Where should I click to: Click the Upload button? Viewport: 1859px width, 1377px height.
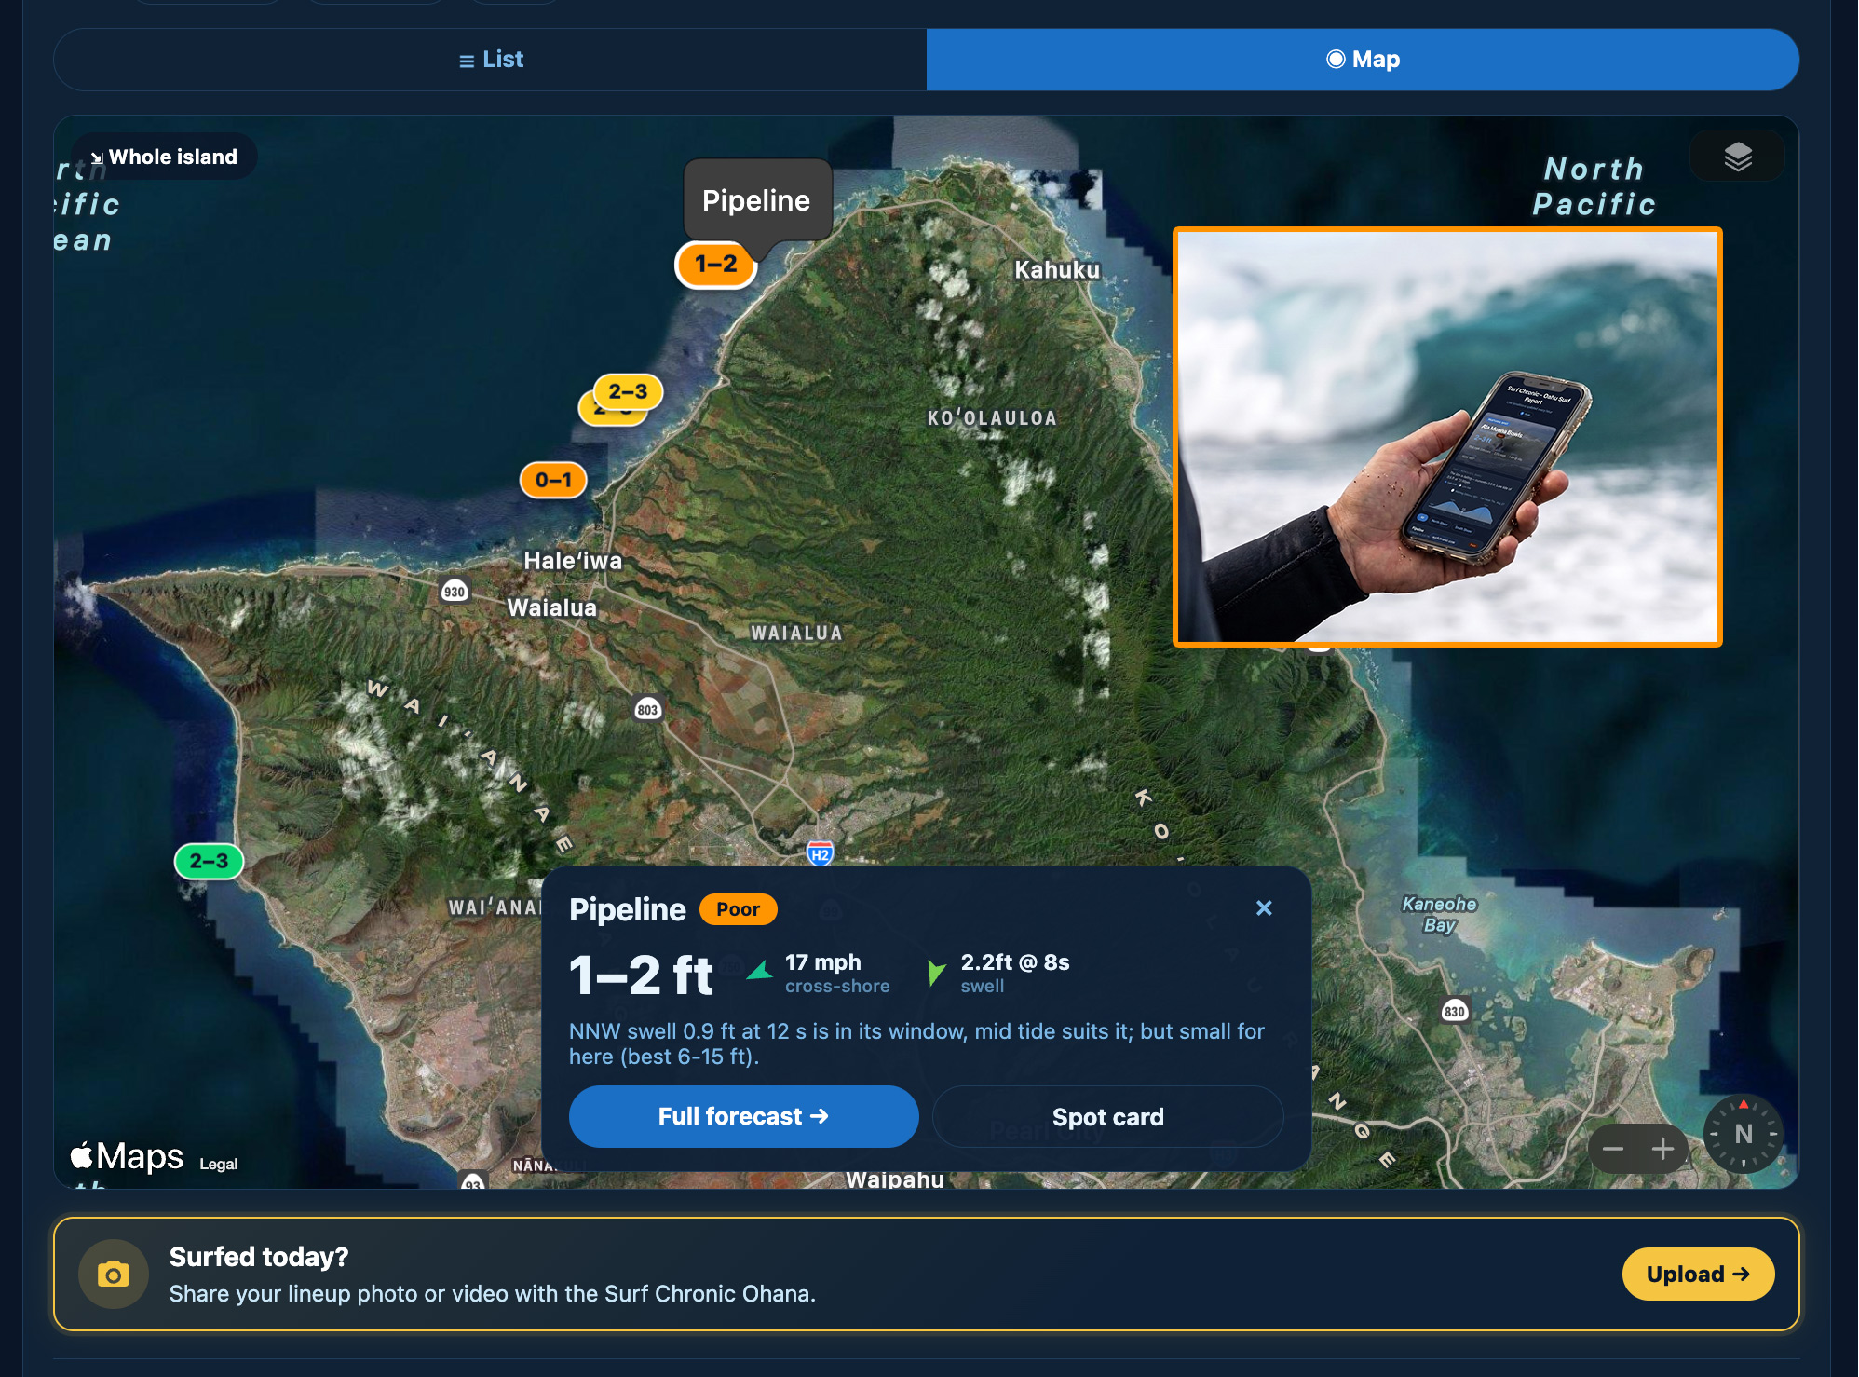(1698, 1274)
